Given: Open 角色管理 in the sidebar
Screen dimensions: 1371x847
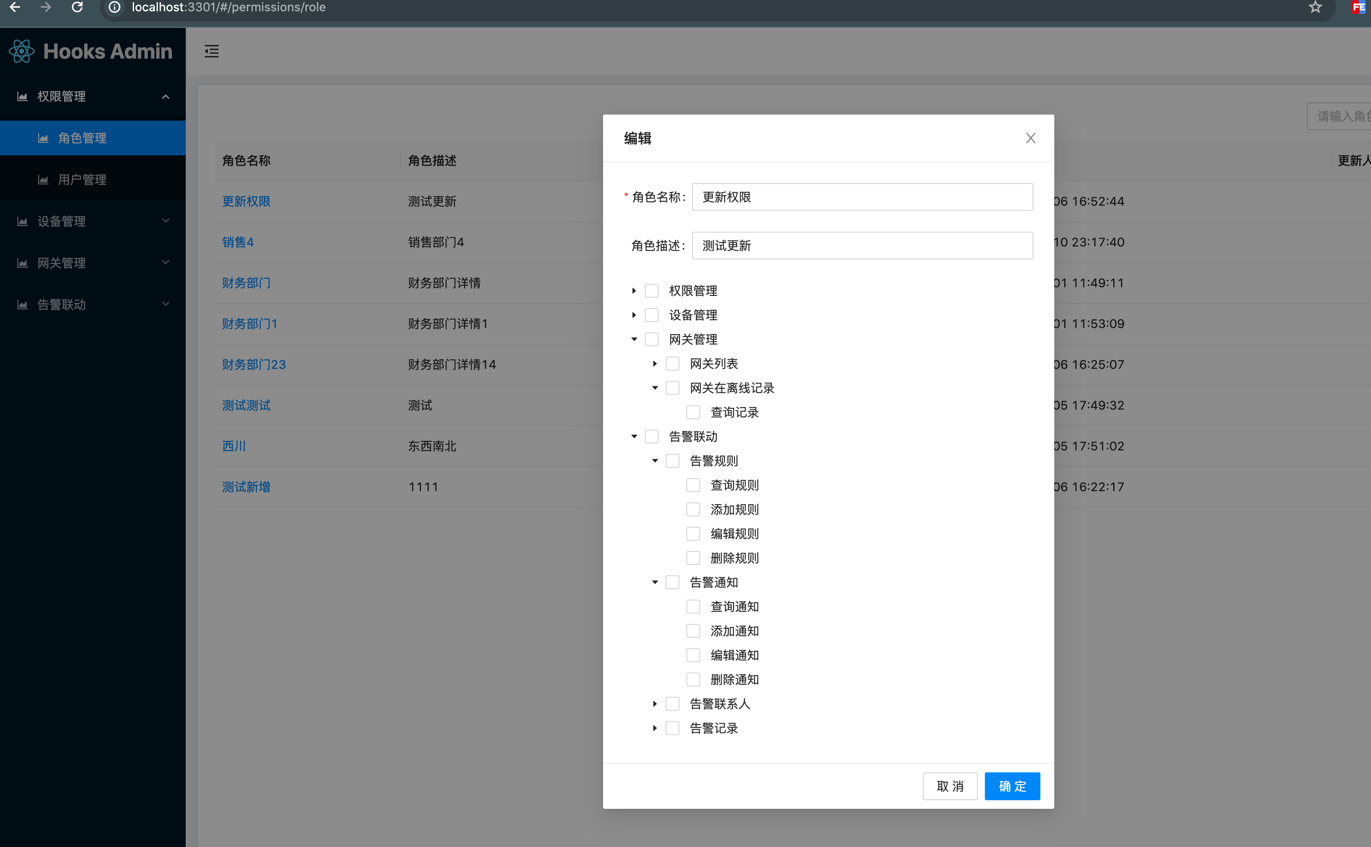Looking at the screenshot, I should [92, 138].
